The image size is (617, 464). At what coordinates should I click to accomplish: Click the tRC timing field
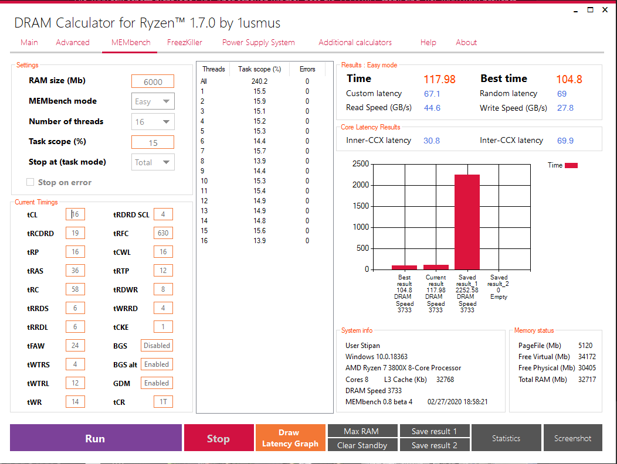(75, 289)
